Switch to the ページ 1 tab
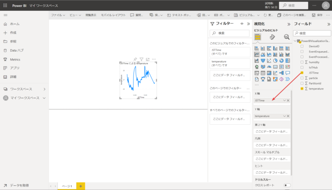This screenshot has height=190, width=332. coord(67,186)
